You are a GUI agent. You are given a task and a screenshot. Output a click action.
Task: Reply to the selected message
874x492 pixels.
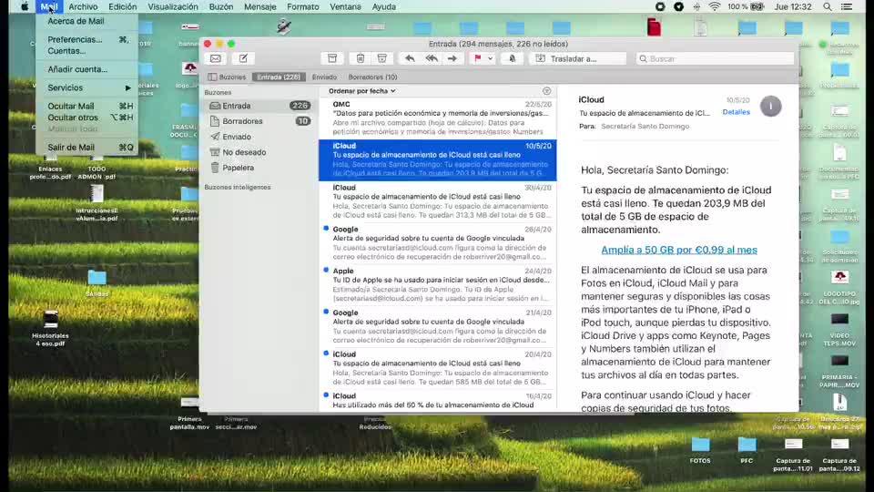410,58
